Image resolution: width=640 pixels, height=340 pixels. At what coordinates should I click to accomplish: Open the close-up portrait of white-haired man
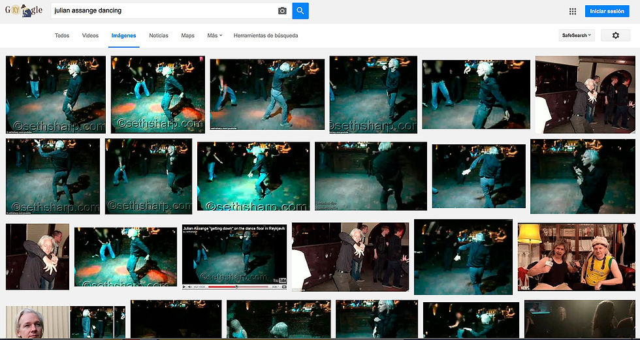click(x=38, y=322)
